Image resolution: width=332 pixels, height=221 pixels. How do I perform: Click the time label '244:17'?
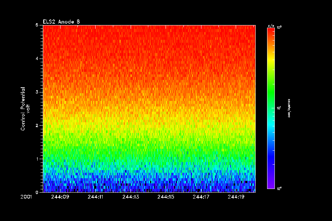pos(201,197)
